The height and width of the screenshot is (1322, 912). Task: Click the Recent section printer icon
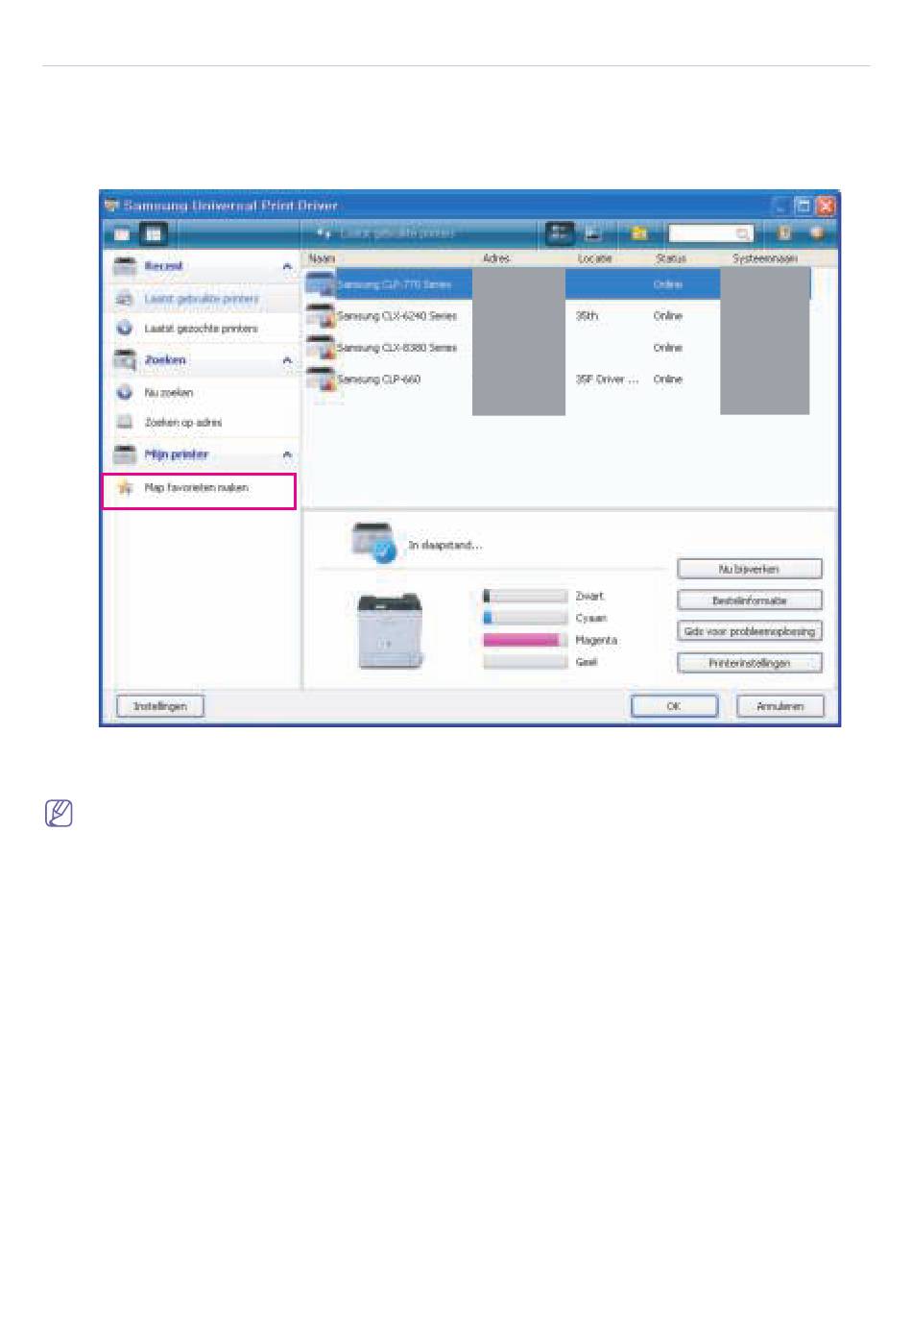coord(125,266)
